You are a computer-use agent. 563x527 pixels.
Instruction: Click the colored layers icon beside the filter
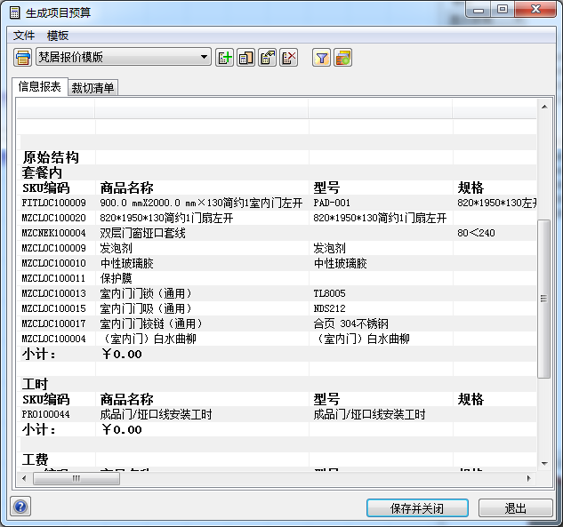pos(343,58)
